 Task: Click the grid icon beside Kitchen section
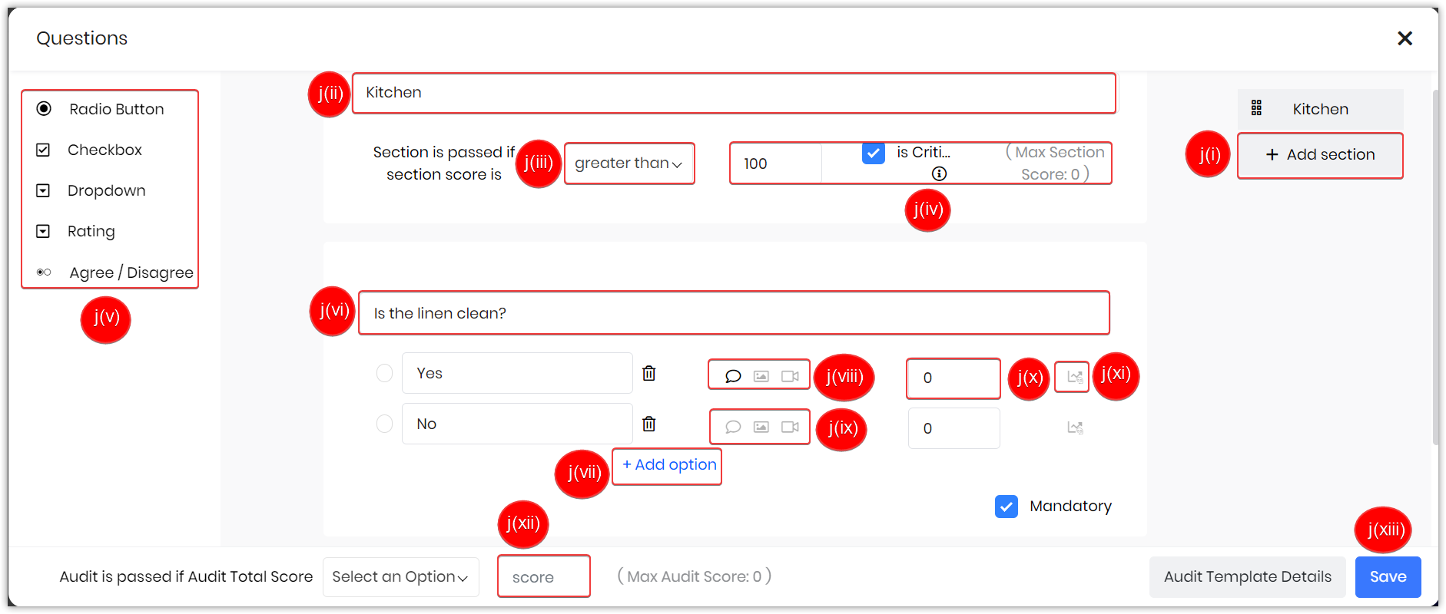click(1256, 108)
